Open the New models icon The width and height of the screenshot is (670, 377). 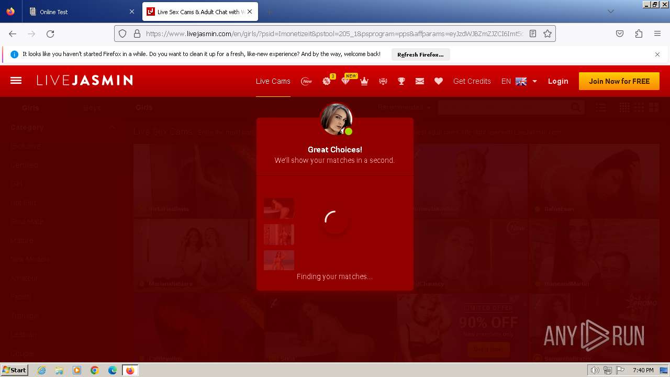pyautogui.click(x=307, y=81)
